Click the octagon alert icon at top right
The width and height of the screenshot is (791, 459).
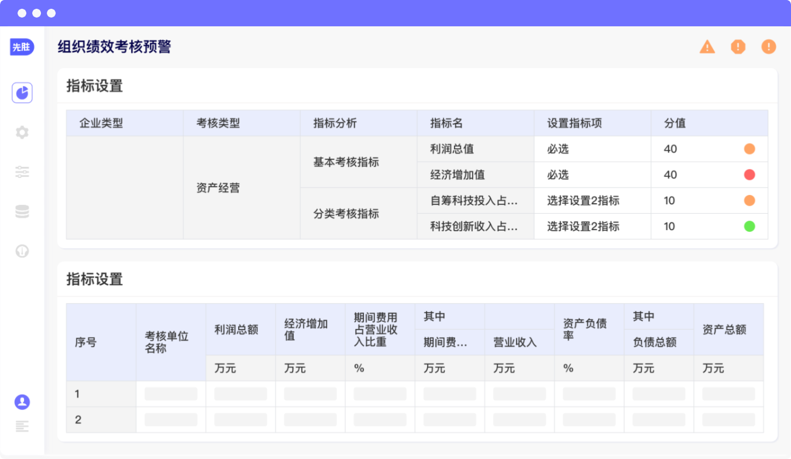coord(738,47)
